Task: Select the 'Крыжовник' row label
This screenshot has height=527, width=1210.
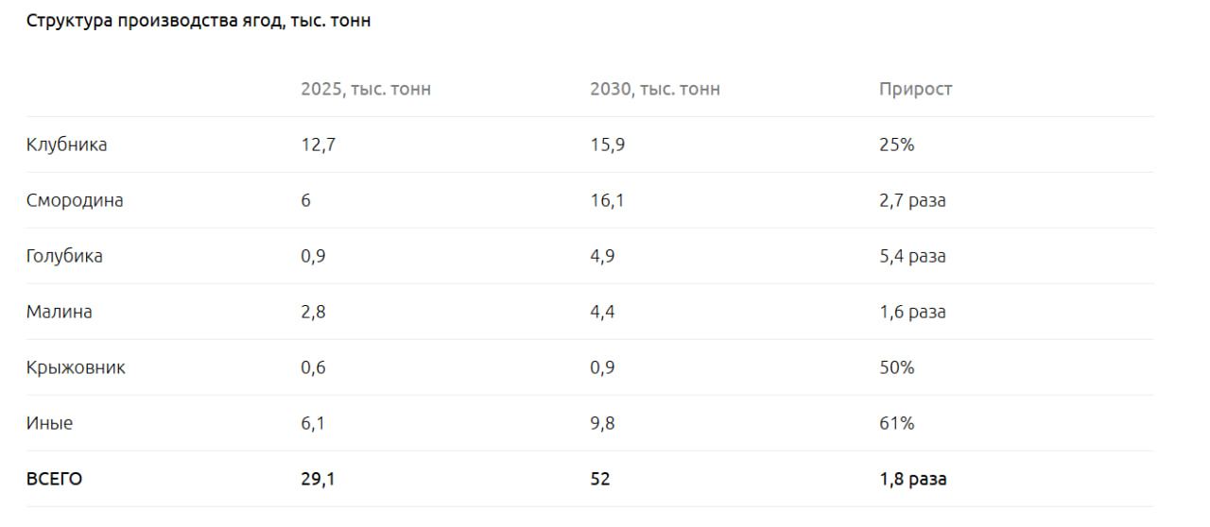Action: point(76,368)
